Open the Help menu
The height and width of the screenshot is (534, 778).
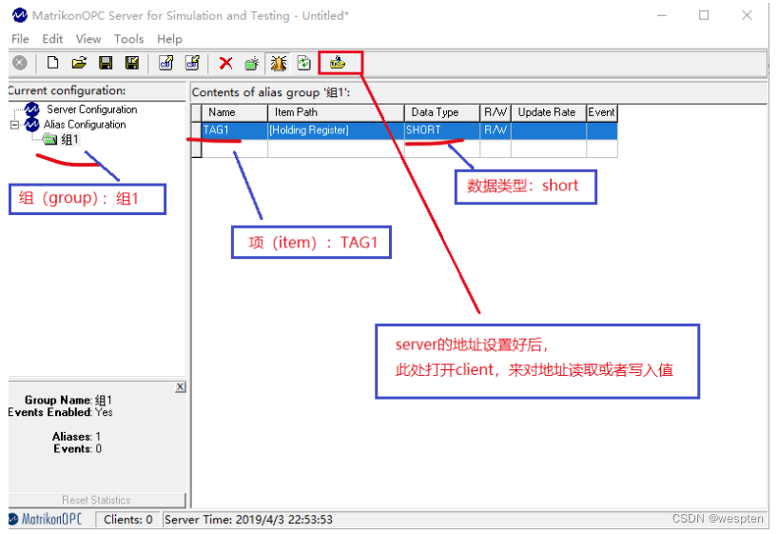click(x=169, y=39)
